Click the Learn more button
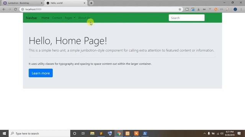245x137 pixels. [x=41, y=73]
